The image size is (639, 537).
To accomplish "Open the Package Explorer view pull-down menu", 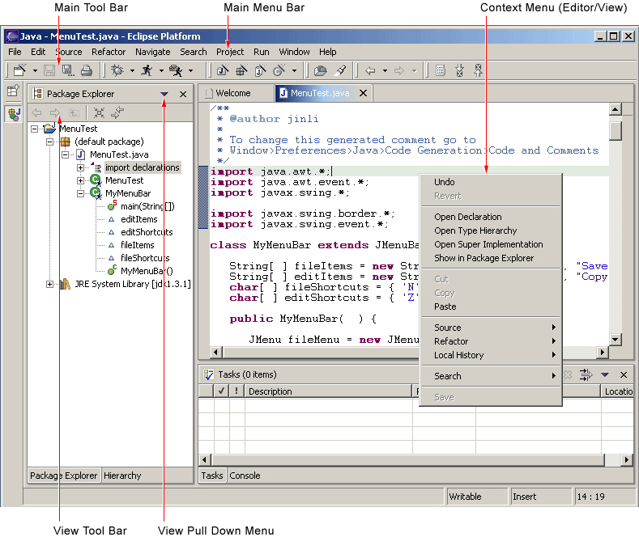I will [x=164, y=94].
